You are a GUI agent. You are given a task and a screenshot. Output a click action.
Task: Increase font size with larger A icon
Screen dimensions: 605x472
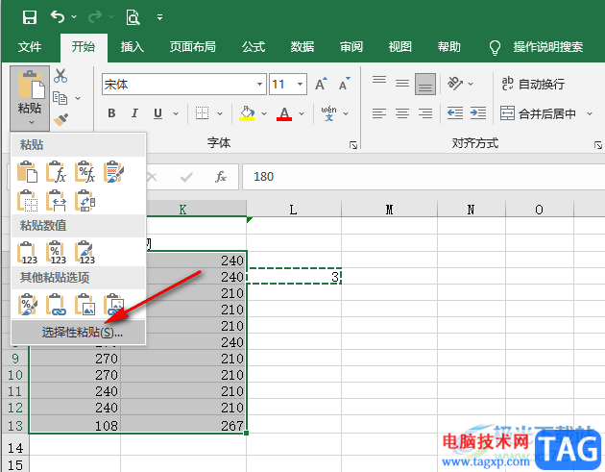(321, 84)
